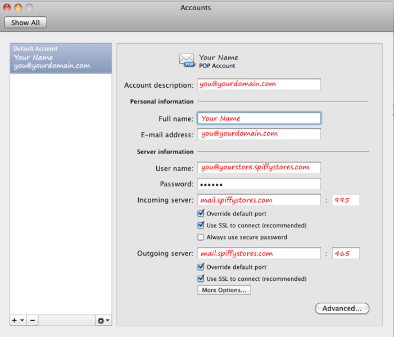The width and height of the screenshot is (394, 337).
Task: Close the Accounts window with red button
Action: (7, 7)
